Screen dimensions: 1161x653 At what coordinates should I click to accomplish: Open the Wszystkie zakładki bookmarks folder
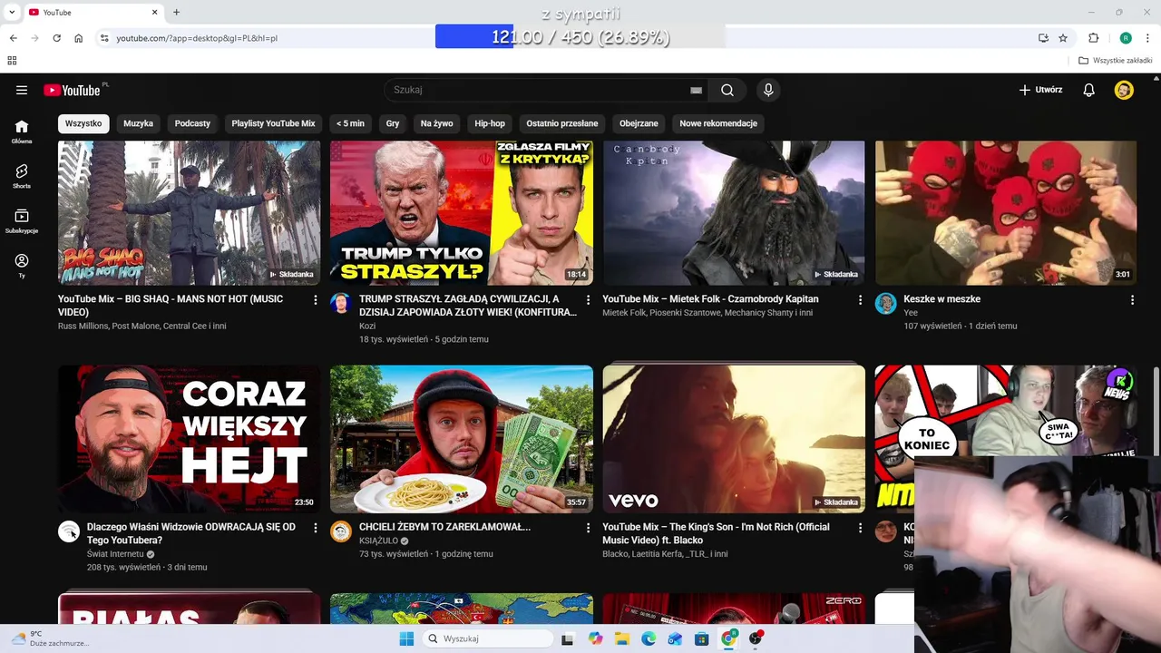tap(1115, 61)
